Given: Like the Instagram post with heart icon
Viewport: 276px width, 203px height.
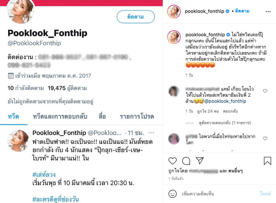Looking at the screenshot, I should point(173,161).
